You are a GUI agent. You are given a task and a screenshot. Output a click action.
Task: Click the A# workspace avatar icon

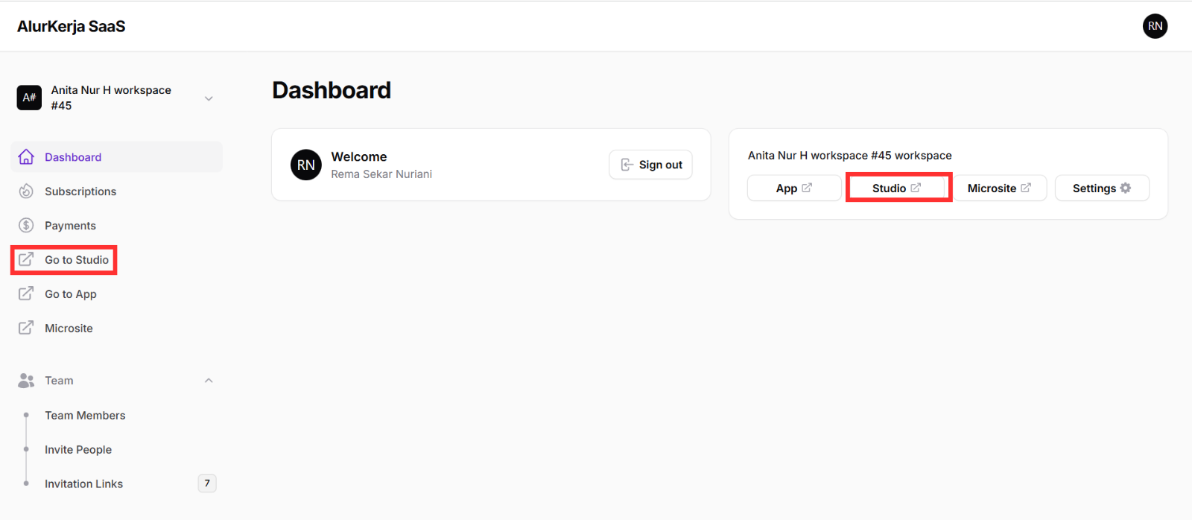coord(28,97)
